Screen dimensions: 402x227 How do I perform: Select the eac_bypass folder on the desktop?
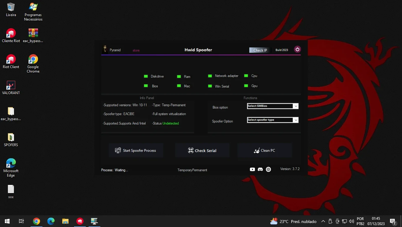pos(11,114)
